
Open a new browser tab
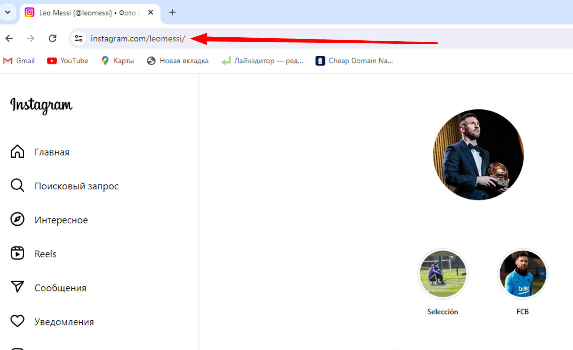coord(172,12)
